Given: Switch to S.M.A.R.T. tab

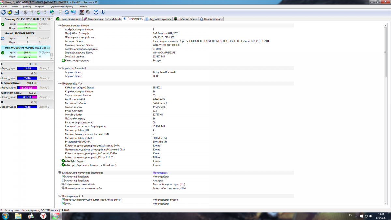Looking at the screenshot, I should pos(113,19).
